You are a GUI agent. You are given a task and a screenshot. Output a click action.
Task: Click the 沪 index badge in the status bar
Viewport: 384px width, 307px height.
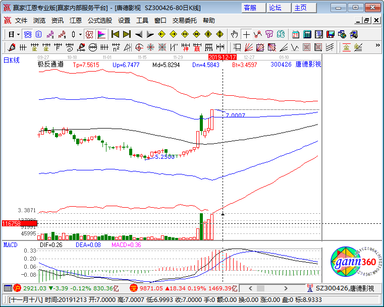(x=17, y=288)
